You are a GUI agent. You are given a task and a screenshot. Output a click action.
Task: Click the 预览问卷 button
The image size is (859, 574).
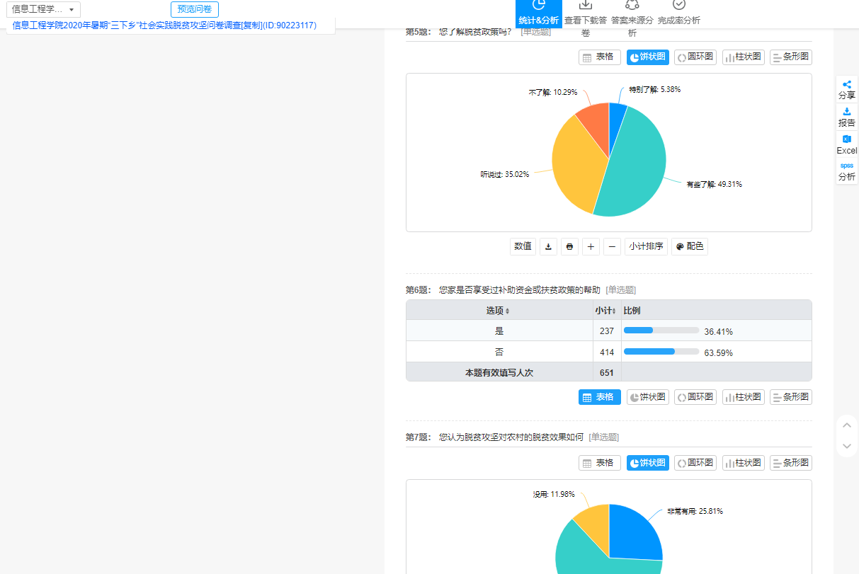click(x=195, y=9)
